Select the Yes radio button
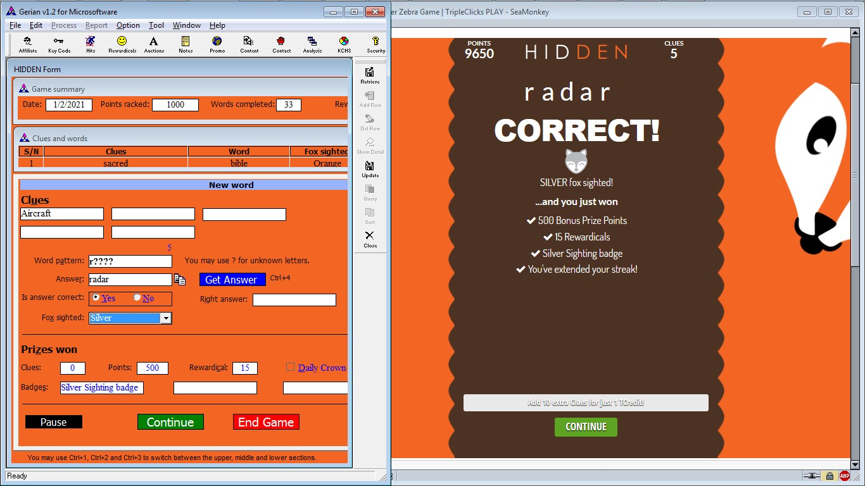Screen dimensions: 865x486 tap(96, 297)
